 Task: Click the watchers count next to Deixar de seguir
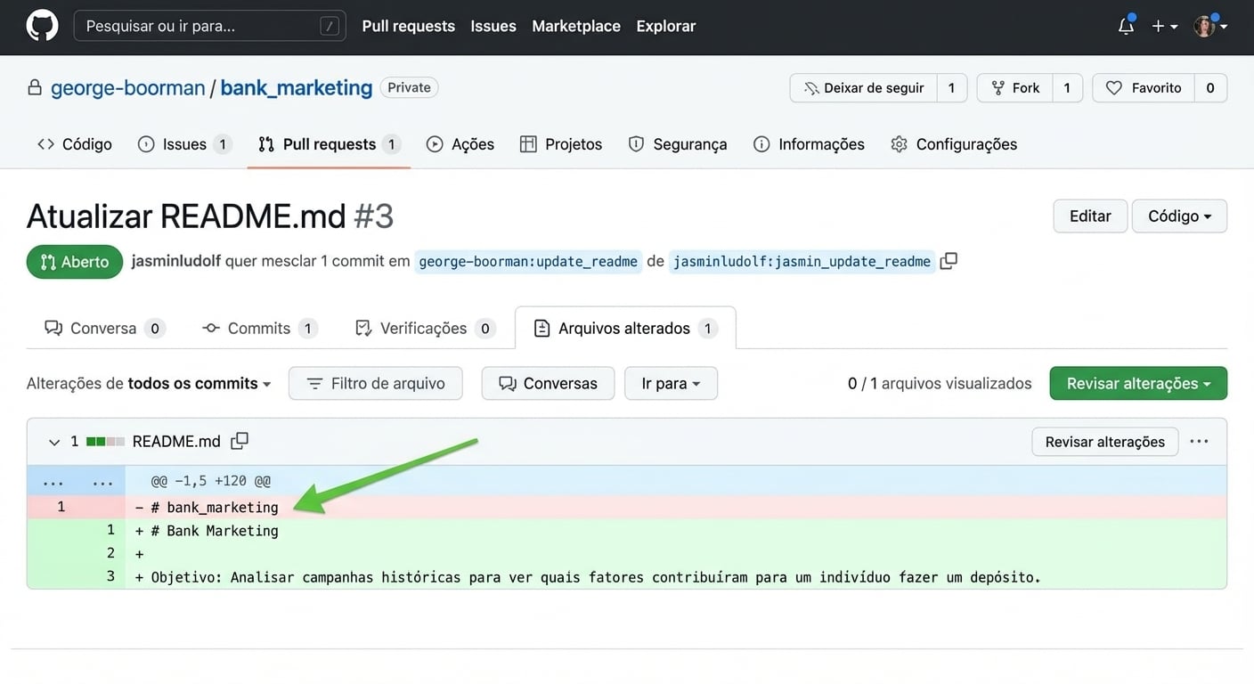click(951, 88)
